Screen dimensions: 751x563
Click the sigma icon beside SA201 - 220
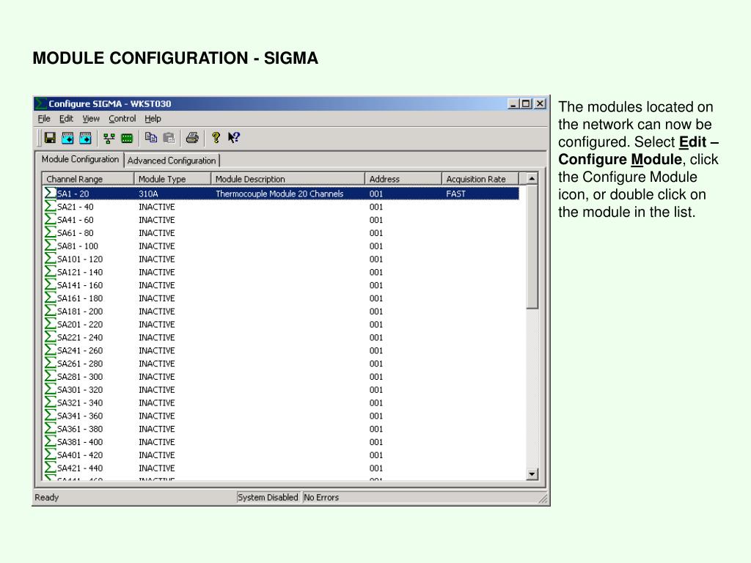(x=51, y=324)
